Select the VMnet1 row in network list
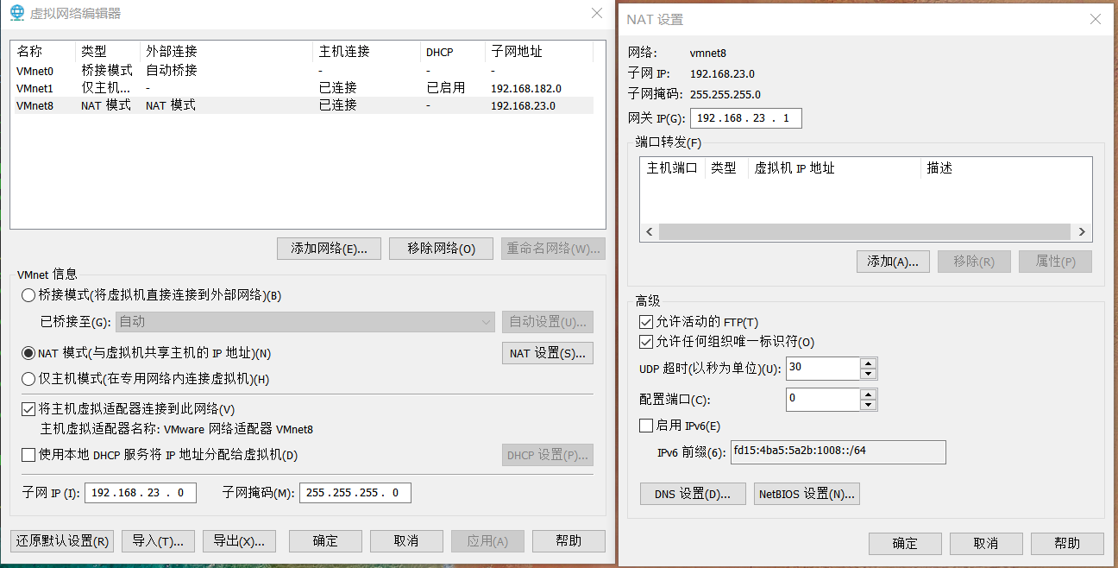Image resolution: width=1118 pixels, height=568 pixels. point(302,88)
